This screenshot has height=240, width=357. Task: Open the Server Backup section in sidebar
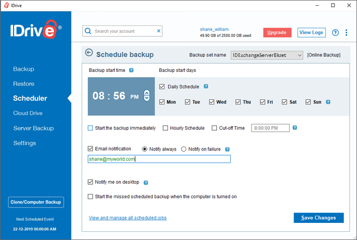click(34, 128)
